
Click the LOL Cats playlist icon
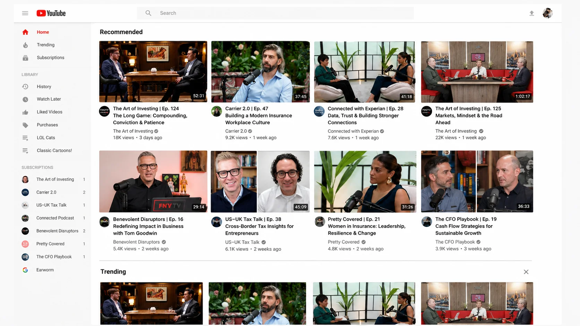click(x=25, y=138)
